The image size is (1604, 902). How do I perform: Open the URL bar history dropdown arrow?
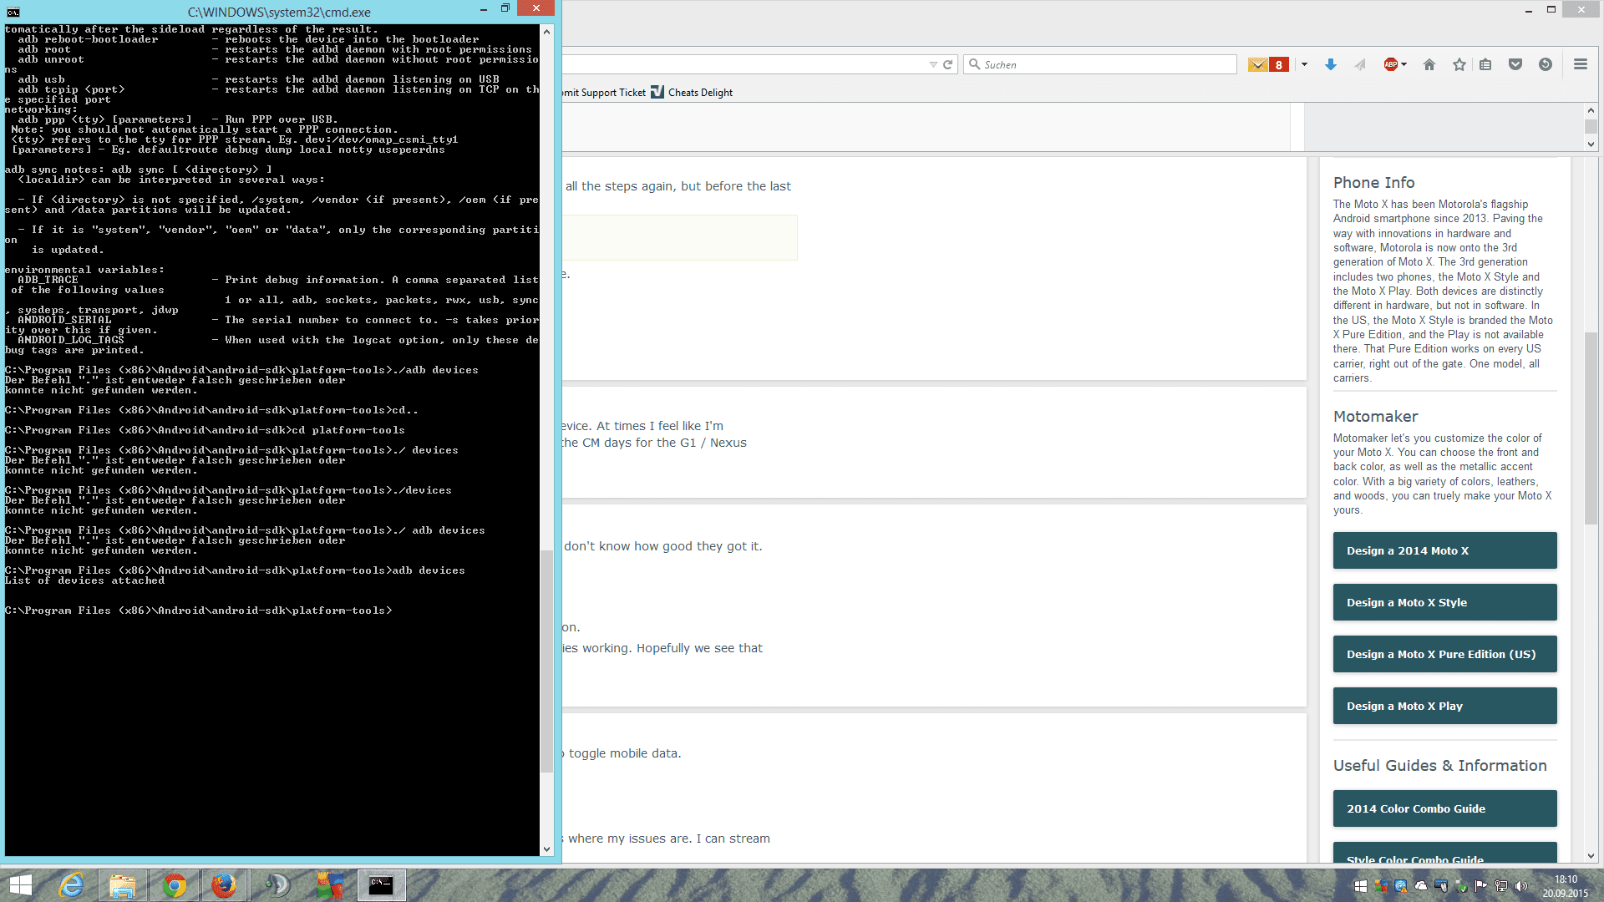[933, 64]
